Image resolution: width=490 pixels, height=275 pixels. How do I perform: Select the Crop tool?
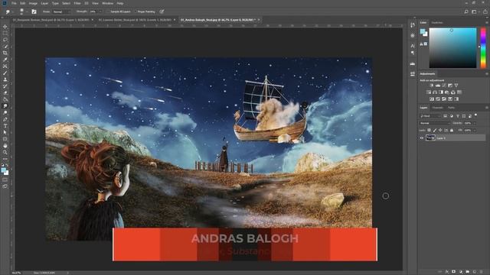(x=5, y=53)
